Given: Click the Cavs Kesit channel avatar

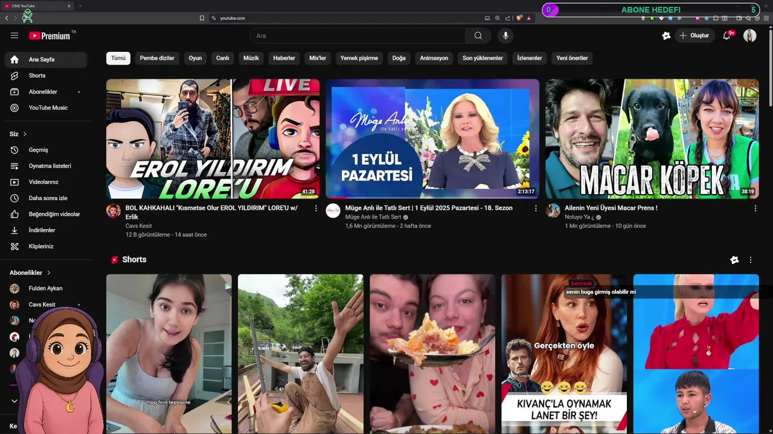Looking at the screenshot, I should tap(114, 211).
